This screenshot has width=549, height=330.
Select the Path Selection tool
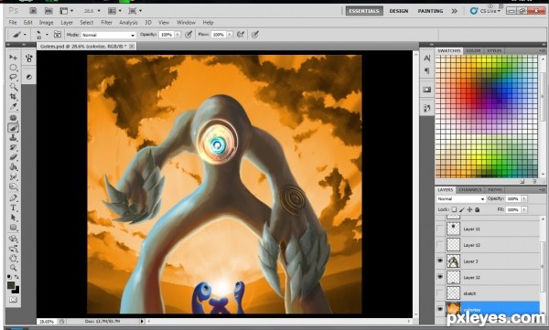tap(14, 218)
